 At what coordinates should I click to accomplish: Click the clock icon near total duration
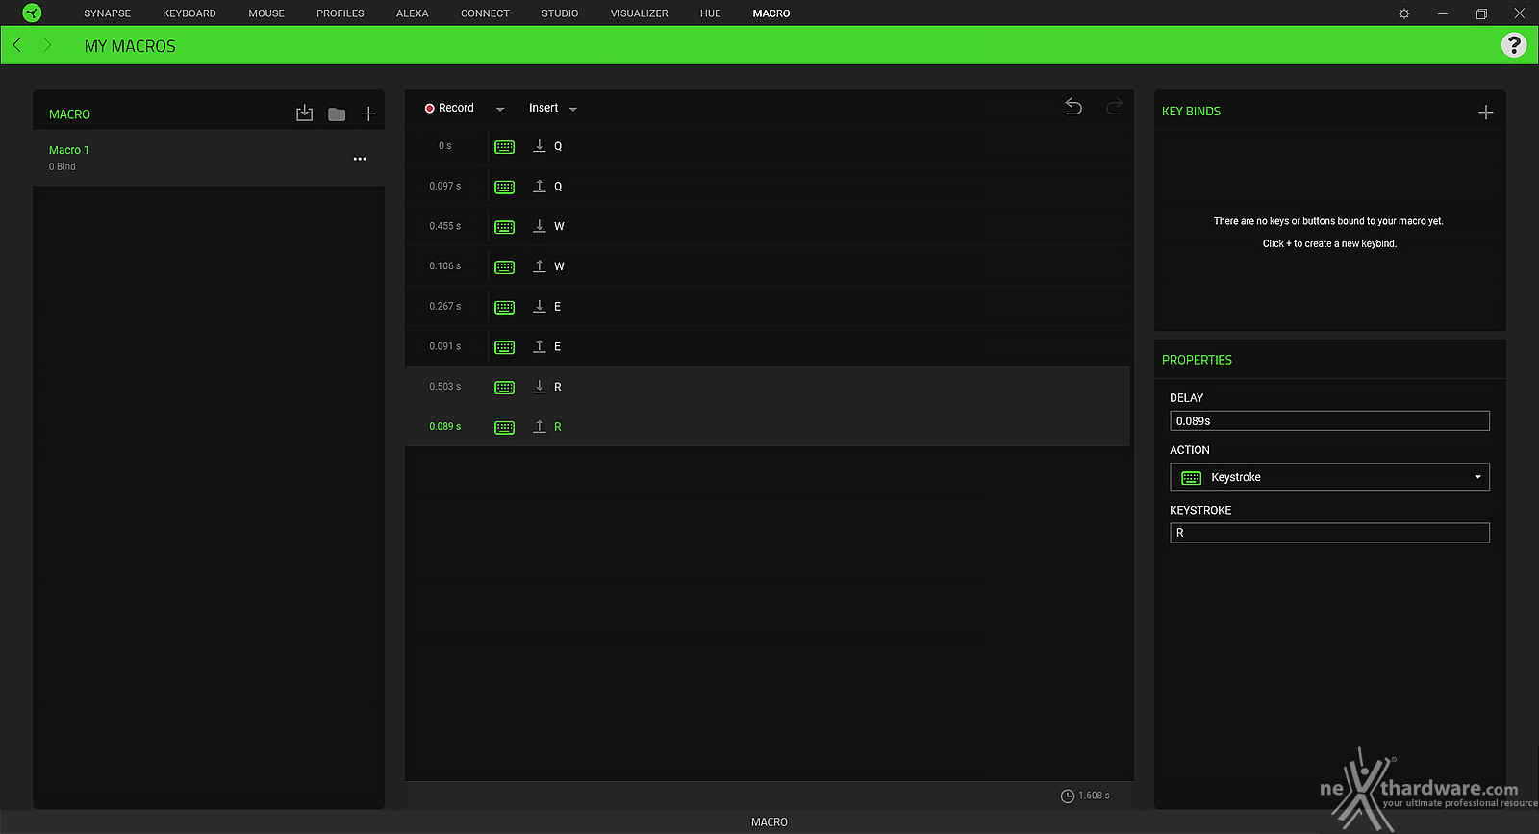point(1067,796)
